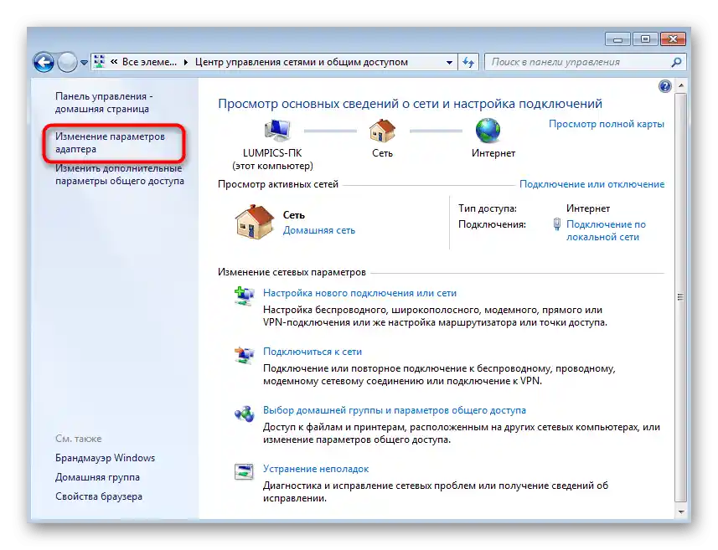Click the network plug icon near 'Подключение по локальной сети'
The image size is (718, 550).
[557, 224]
